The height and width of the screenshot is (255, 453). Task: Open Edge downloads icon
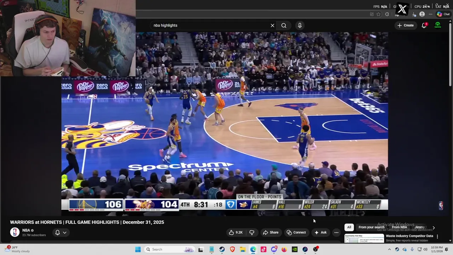414,14
